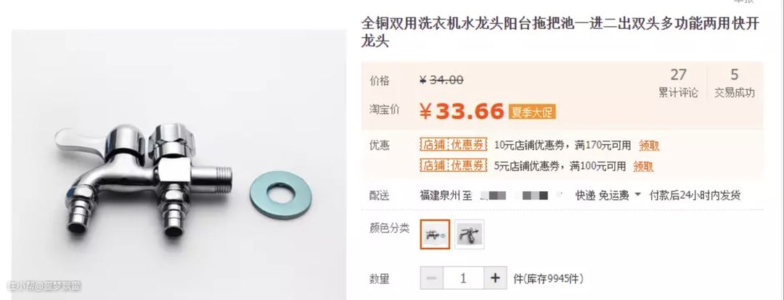Select the first faucet color option thumbnail
Screen dimensions: 784x300
[x=435, y=234]
